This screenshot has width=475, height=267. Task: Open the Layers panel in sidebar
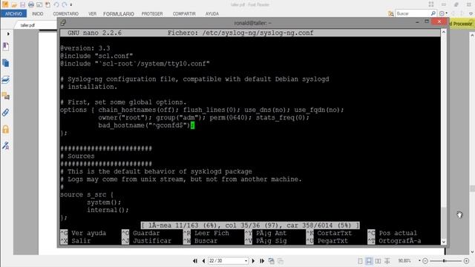[6, 79]
